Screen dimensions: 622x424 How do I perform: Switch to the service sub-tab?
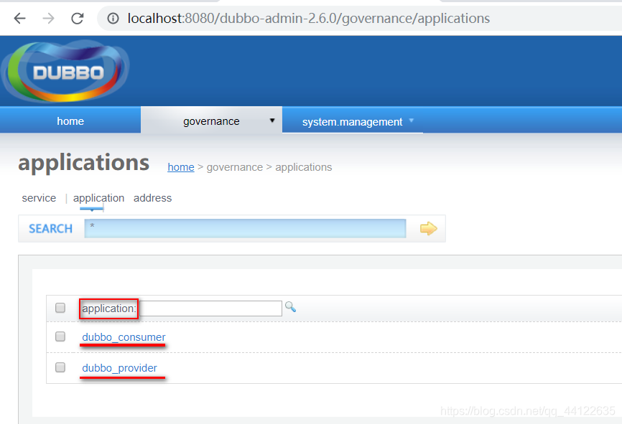coord(39,198)
